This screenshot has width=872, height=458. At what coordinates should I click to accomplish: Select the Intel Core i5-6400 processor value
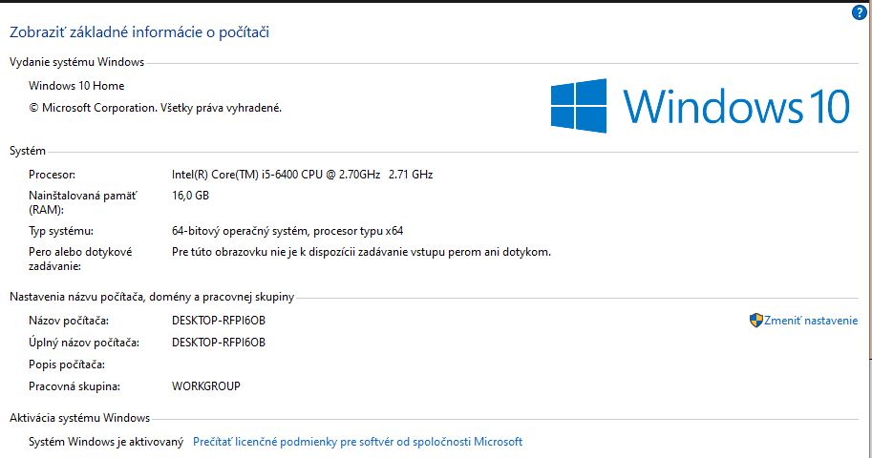[x=302, y=175]
